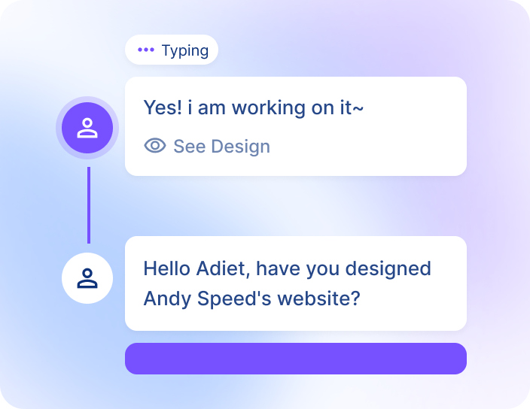Image resolution: width=530 pixels, height=409 pixels.
Task: Select the "Yes! i am working on it~" message
Action: 254,108
